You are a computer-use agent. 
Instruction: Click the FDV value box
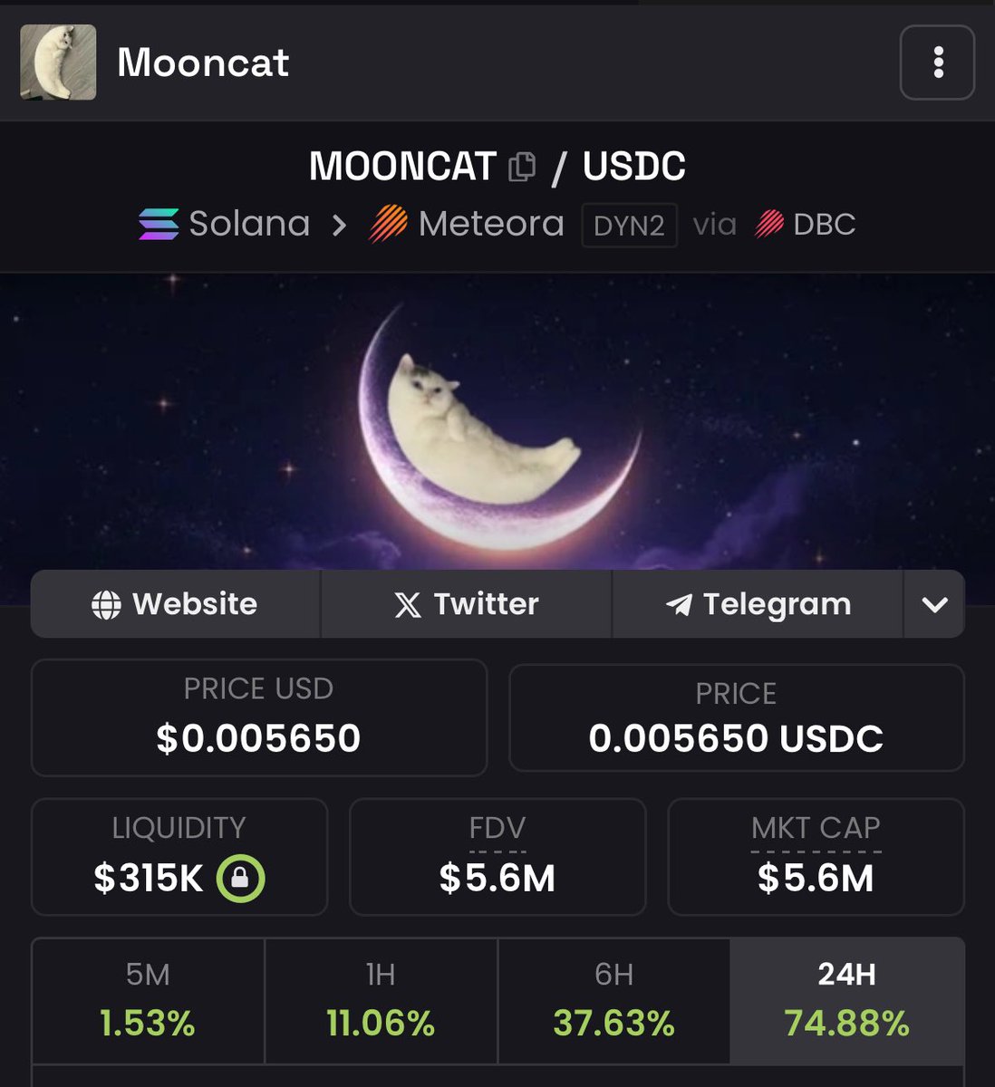tap(497, 857)
